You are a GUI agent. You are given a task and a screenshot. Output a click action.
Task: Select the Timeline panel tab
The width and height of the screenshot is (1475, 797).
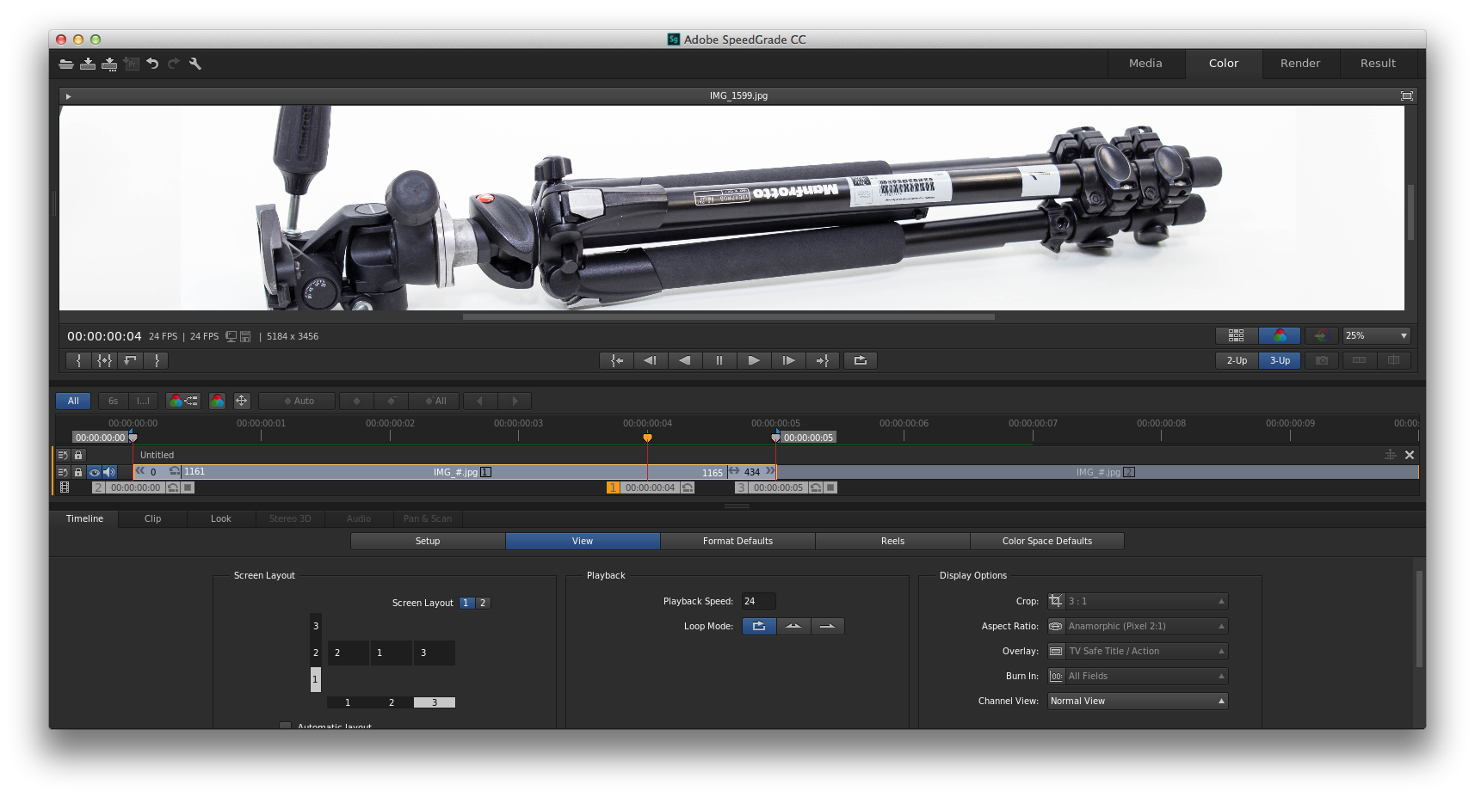[84, 518]
